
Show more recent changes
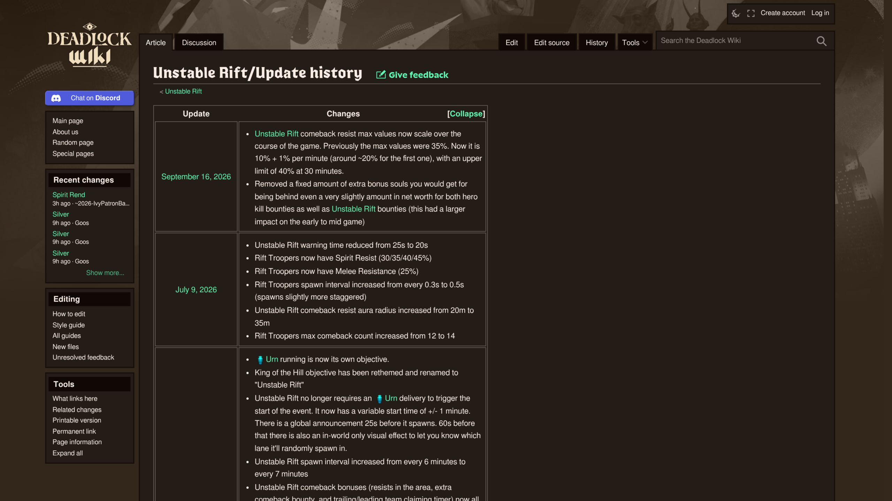pyautogui.click(x=105, y=273)
